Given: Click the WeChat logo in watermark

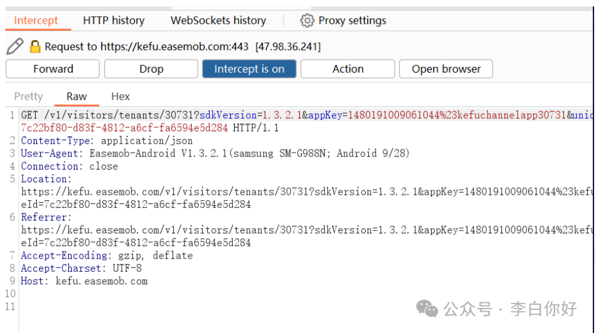Looking at the screenshot, I should (x=427, y=309).
